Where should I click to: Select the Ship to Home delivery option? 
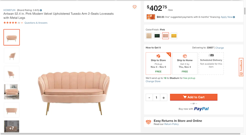[185, 64]
